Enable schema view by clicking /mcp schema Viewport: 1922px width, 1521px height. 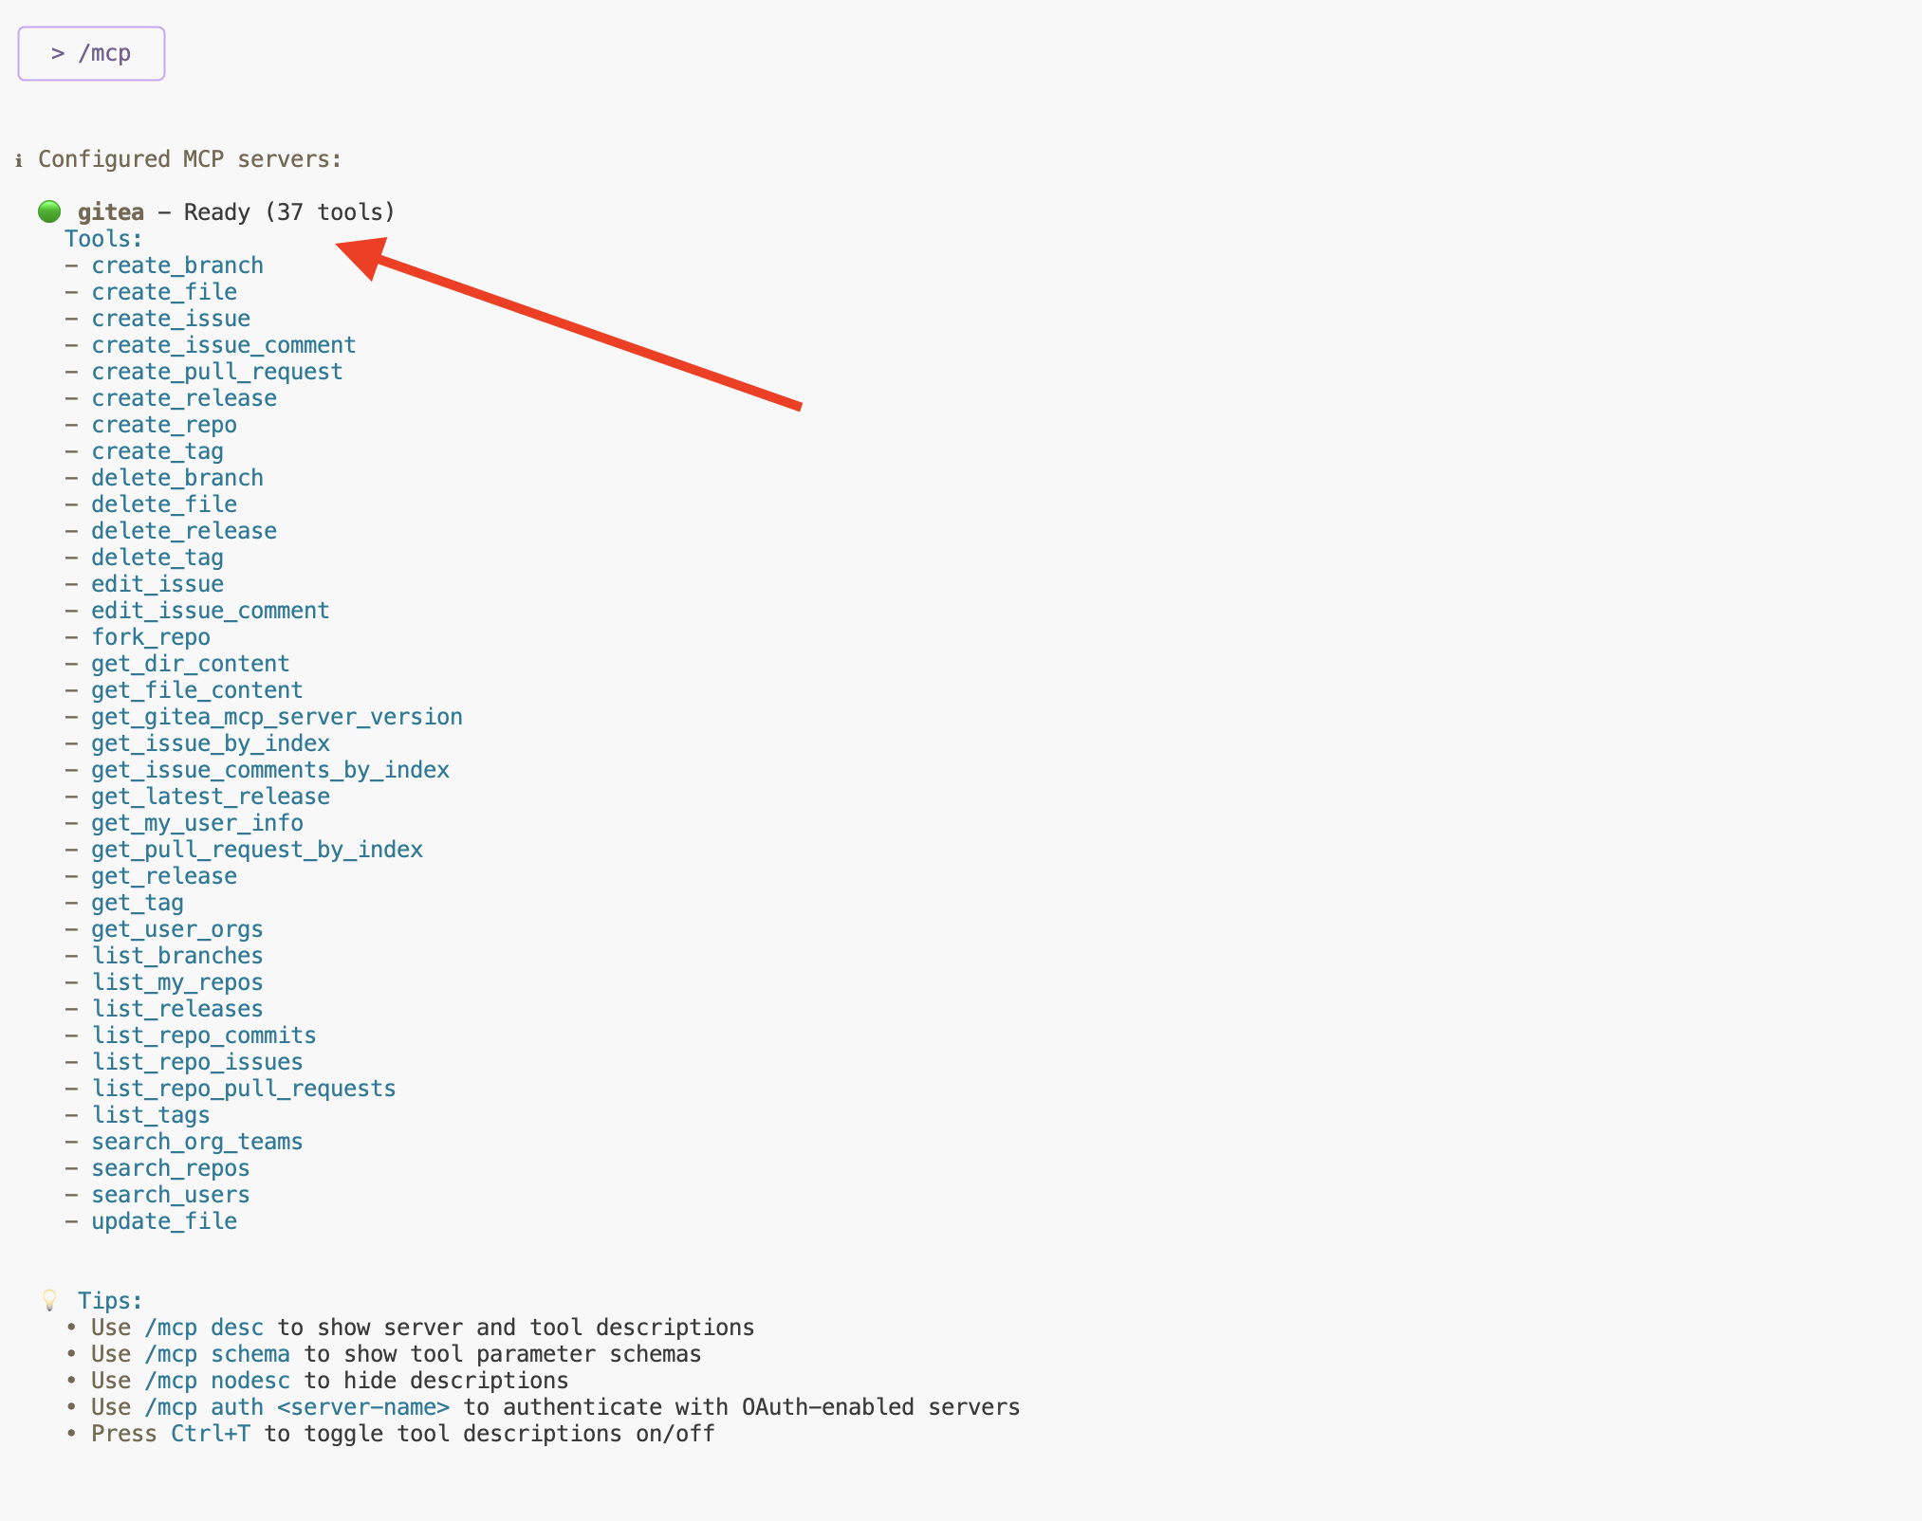click(x=219, y=1354)
